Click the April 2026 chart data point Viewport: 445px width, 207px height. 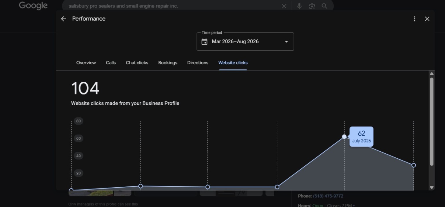(141, 186)
